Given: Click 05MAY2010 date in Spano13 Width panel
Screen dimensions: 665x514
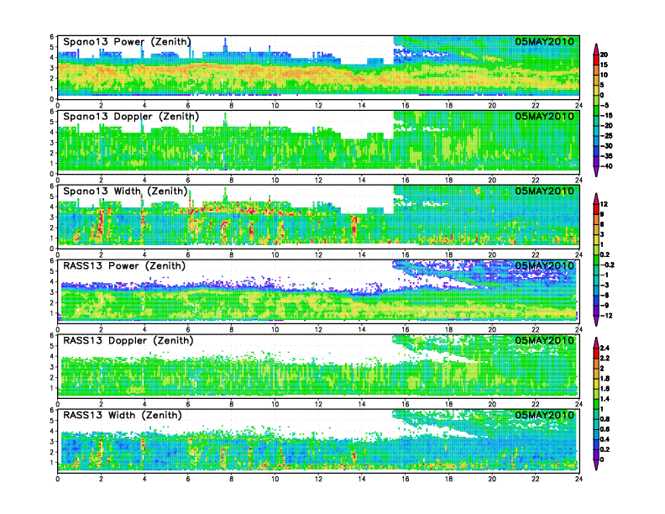Looking at the screenshot, I should click(x=544, y=191).
